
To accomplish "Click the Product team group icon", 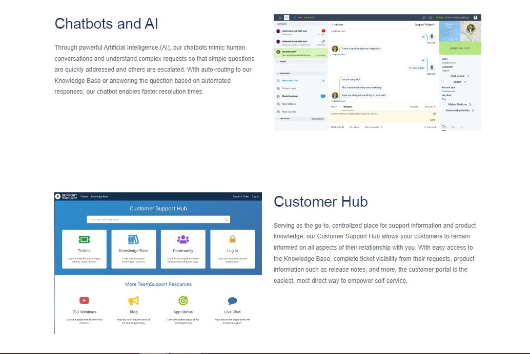I will point(278,88).
